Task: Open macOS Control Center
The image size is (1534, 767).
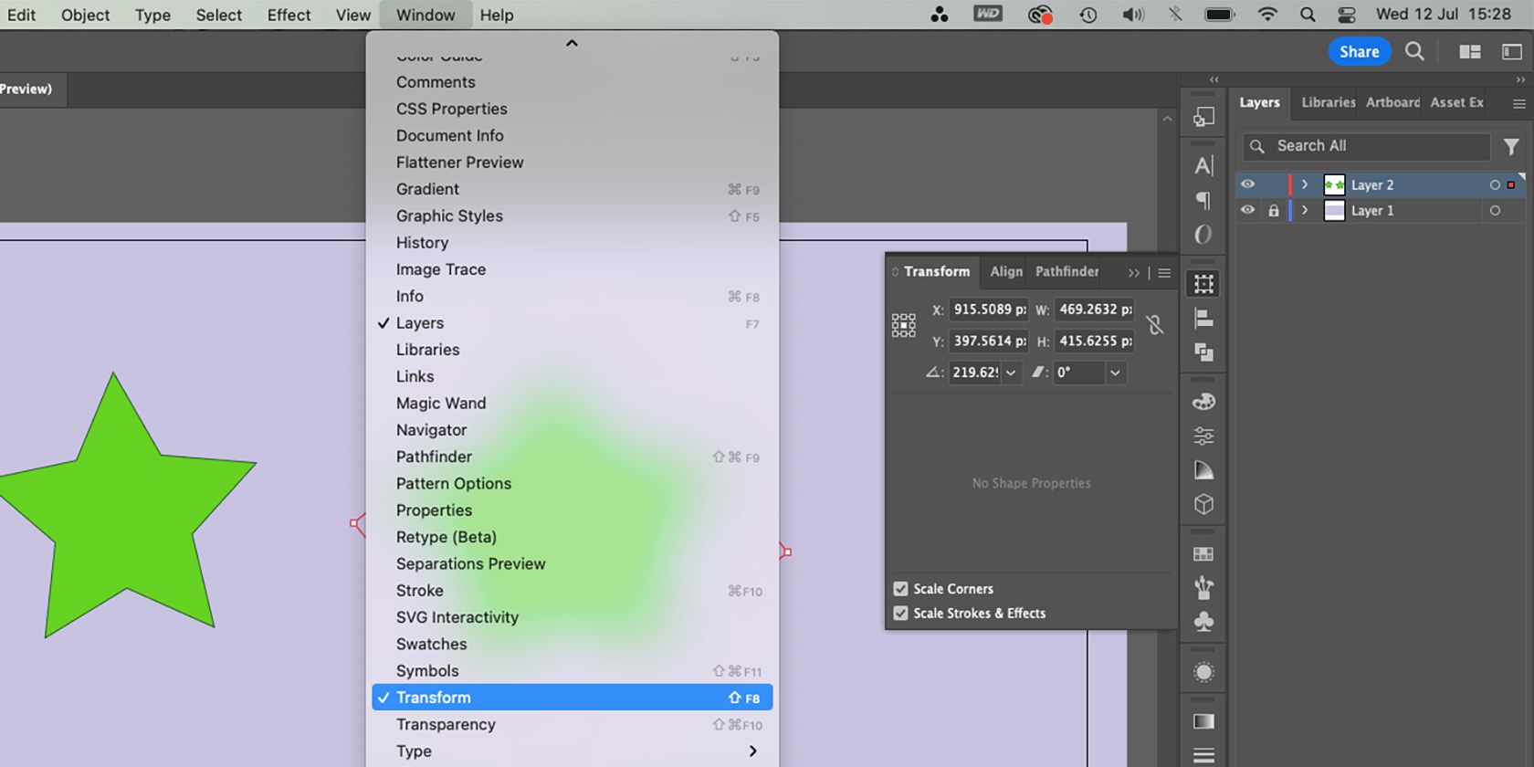Action: (1347, 15)
